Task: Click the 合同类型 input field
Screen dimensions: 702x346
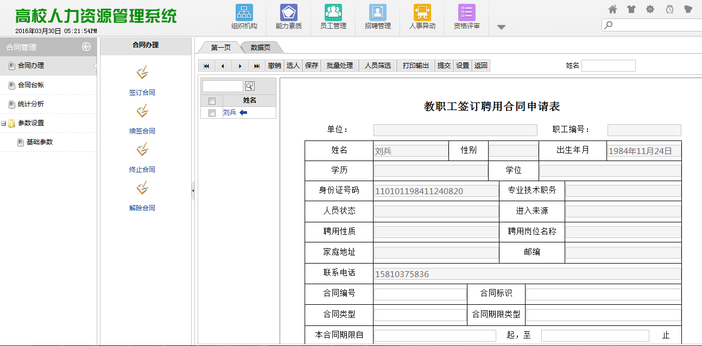Action: (420, 315)
